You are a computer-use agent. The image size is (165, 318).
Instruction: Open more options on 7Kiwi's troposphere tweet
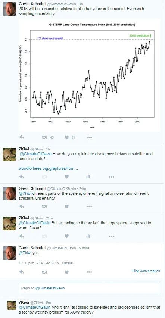tap(111, 236)
